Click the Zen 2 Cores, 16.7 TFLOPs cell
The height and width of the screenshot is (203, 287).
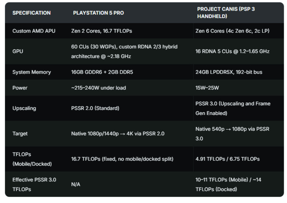tap(102, 31)
